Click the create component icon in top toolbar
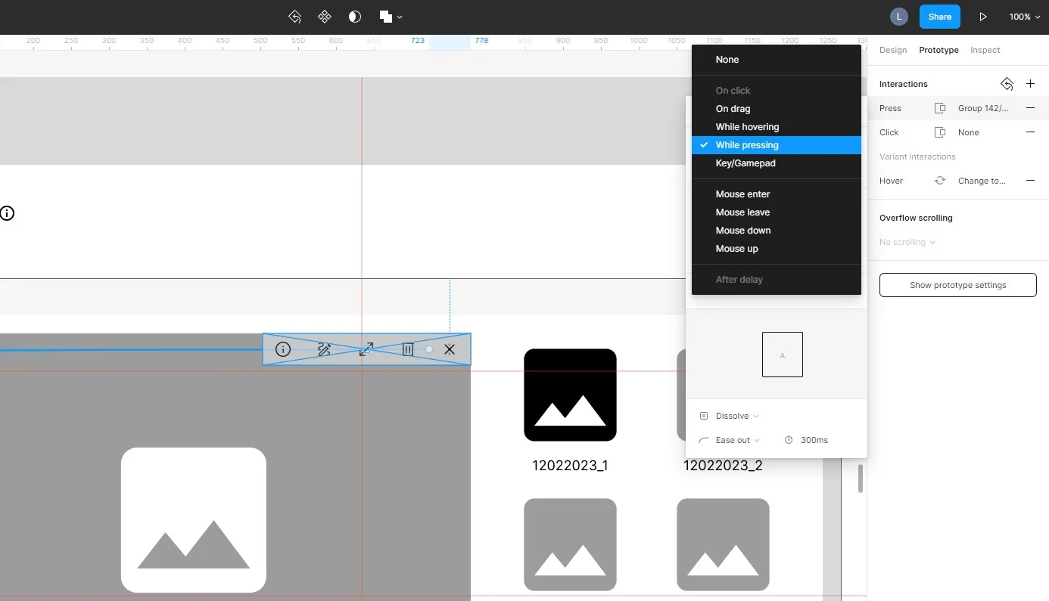Image resolution: width=1049 pixels, height=601 pixels. pyautogui.click(x=324, y=17)
